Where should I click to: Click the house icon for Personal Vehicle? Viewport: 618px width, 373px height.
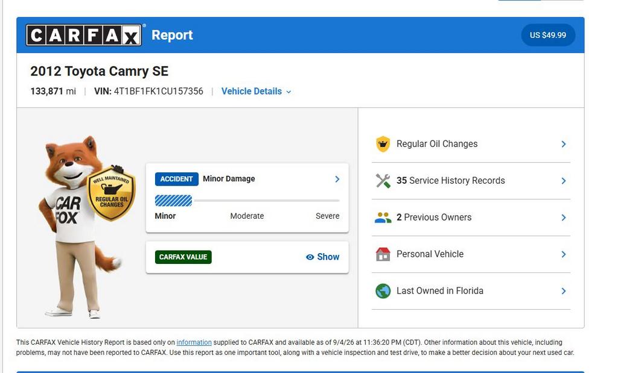pos(383,254)
